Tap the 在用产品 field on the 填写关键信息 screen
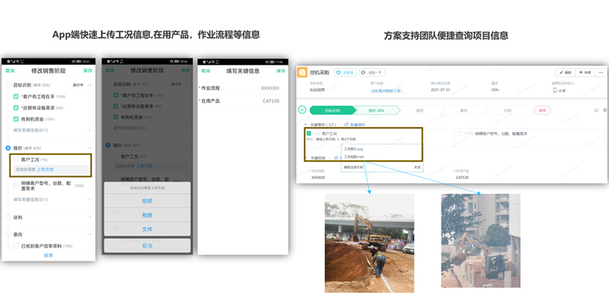 pyautogui.click(x=243, y=101)
